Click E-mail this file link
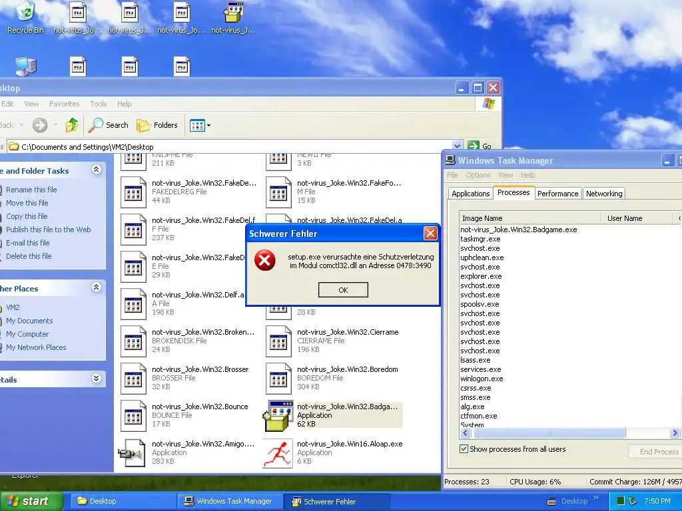 pos(27,243)
